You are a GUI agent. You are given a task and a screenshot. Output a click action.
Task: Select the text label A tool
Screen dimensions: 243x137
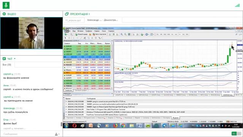coord(92,38)
